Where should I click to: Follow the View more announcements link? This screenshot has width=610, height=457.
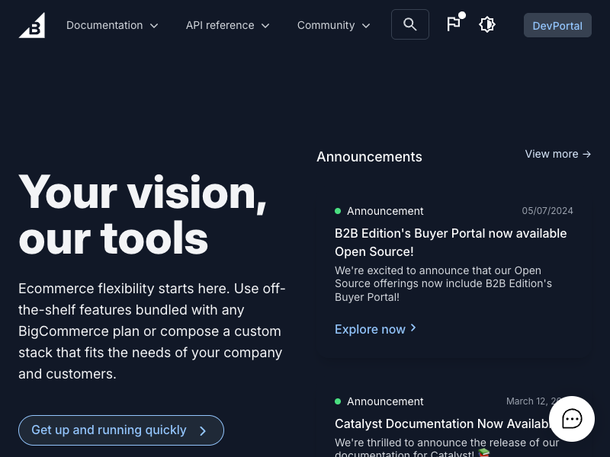[558, 154]
